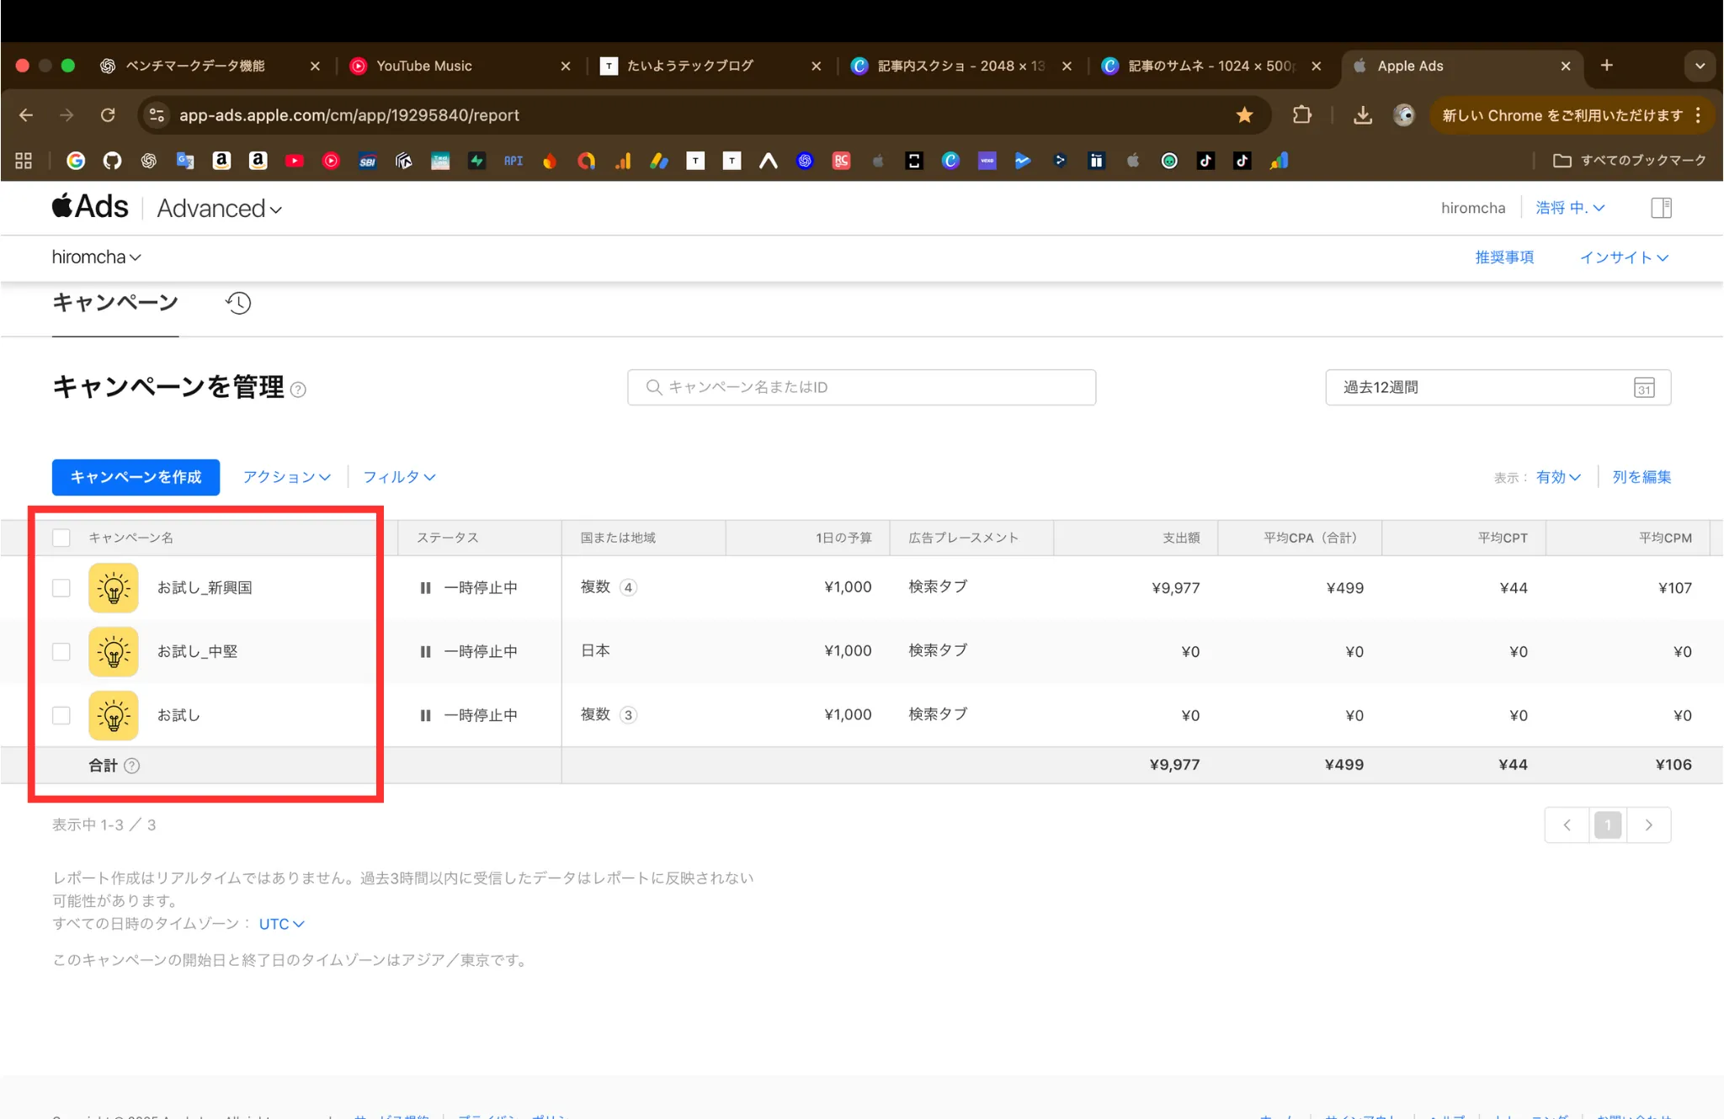Click the Apple Ads logo icon
This screenshot has height=1119, width=1724.
[x=63, y=206]
